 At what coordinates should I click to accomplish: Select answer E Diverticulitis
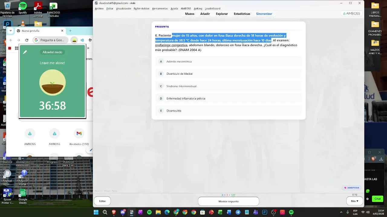click(x=229, y=111)
